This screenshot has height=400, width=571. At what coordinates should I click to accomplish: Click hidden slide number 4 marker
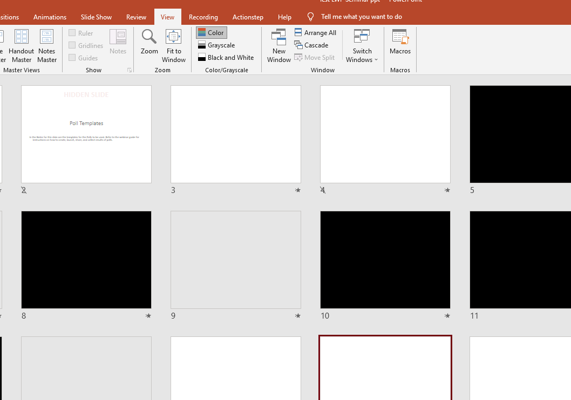pyautogui.click(x=323, y=190)
